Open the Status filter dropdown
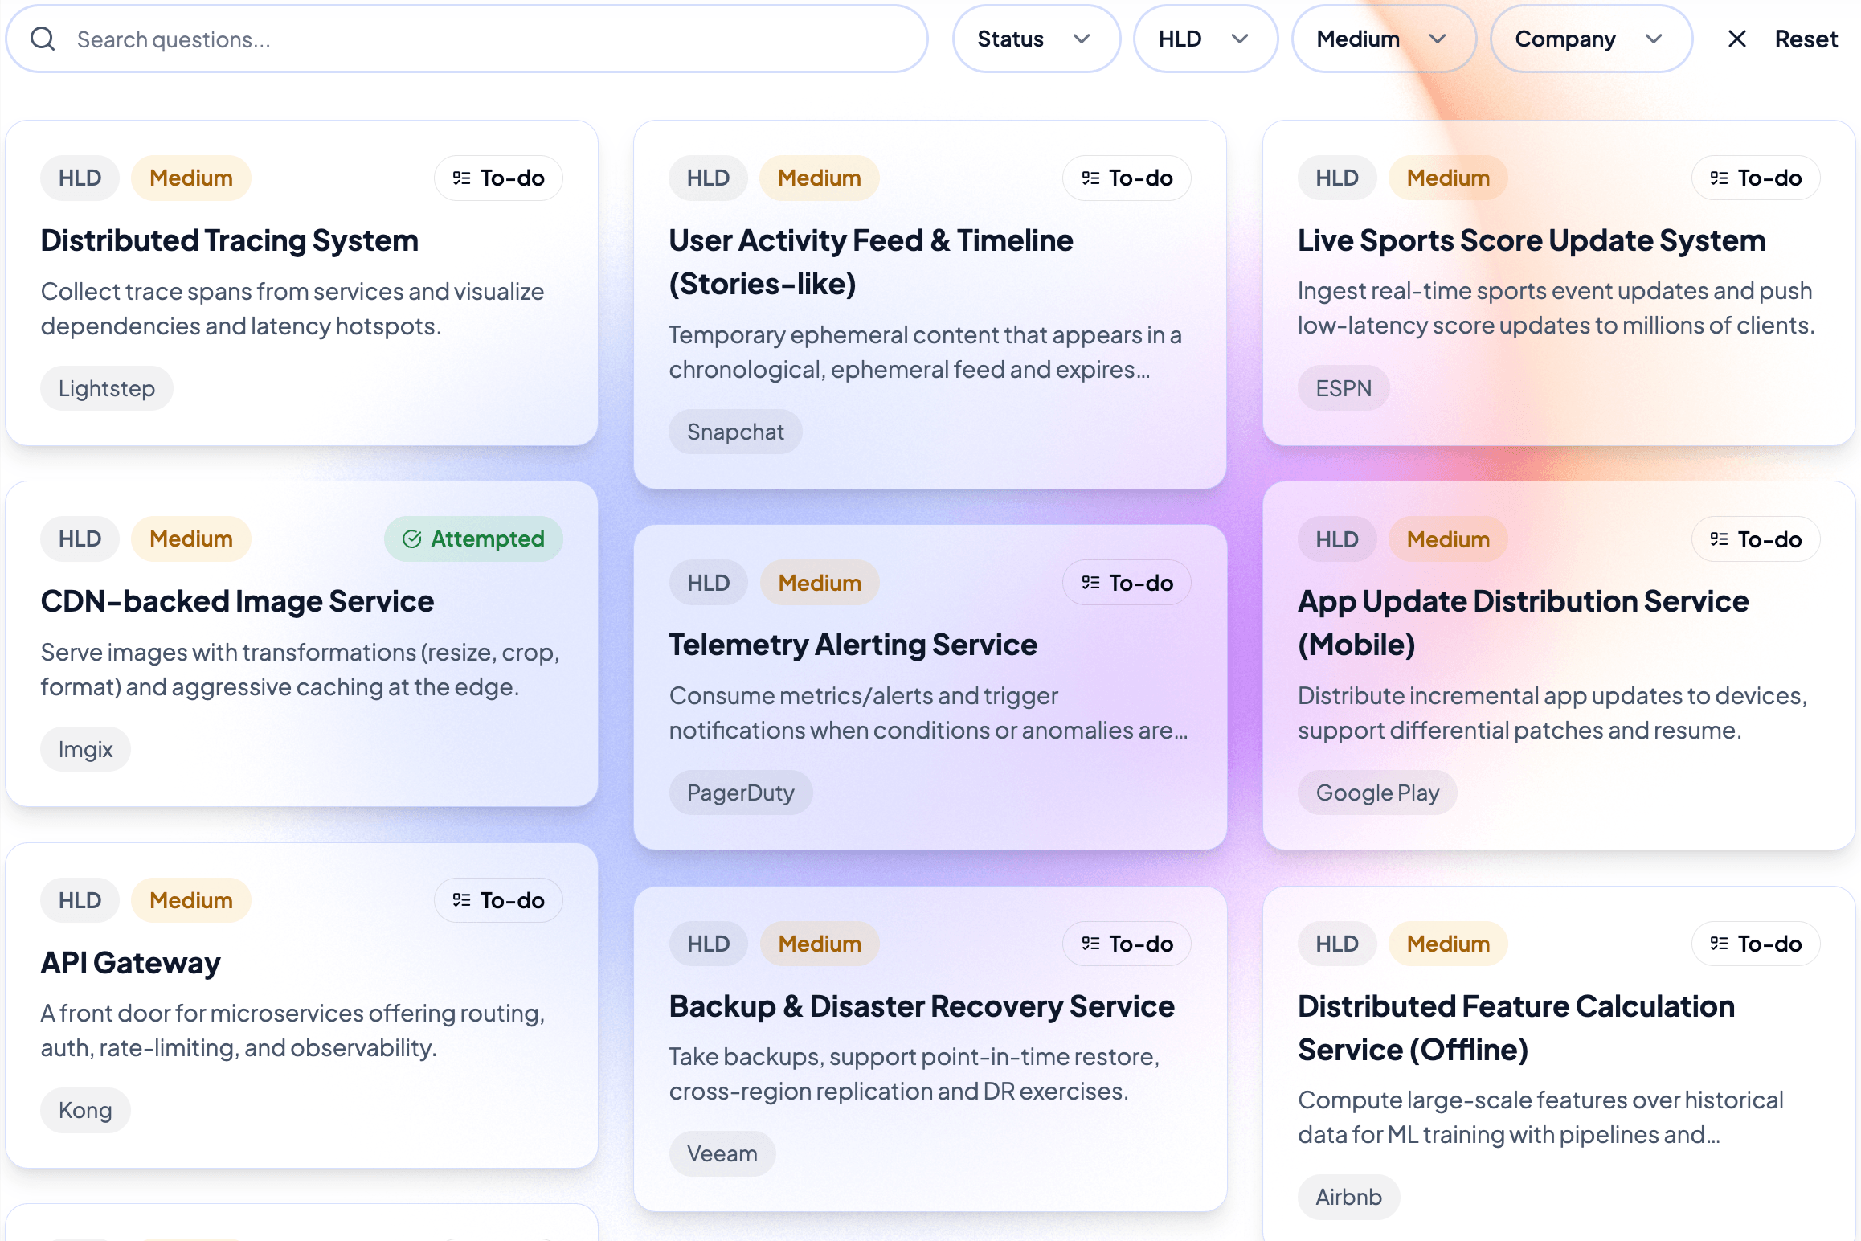The width and height of the screenshot is (1861, 1241). pyautogui.click(x=1037, y=39)
